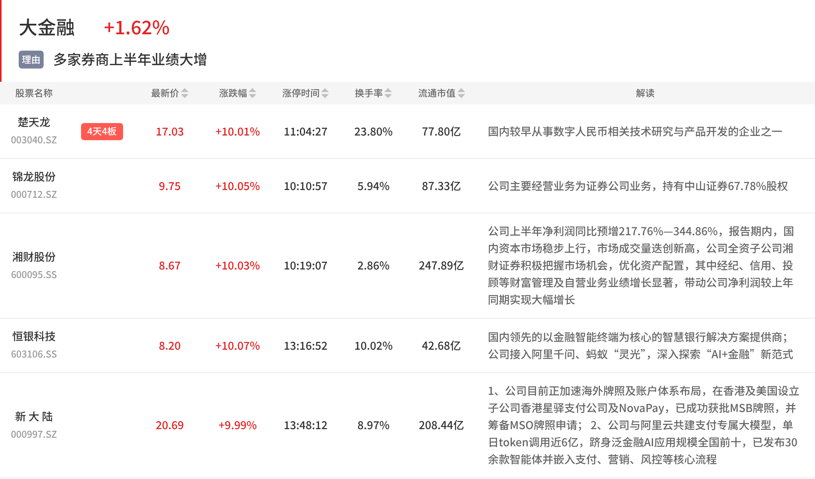Click 湘财股份 analysis text
Viewport: 815px width, 479px height.
641,266
